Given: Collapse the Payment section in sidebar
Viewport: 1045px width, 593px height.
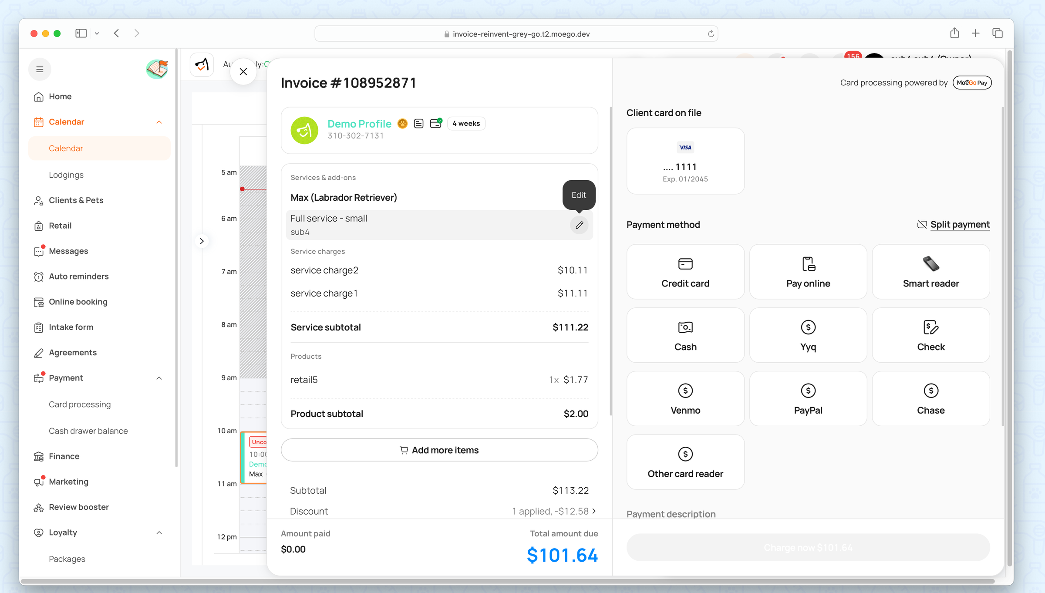Looking at the screenshot, I should [159, 378].
